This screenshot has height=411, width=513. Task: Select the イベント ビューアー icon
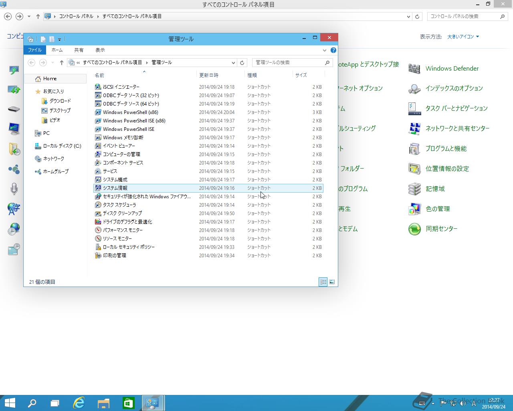(x=98, y=146)
